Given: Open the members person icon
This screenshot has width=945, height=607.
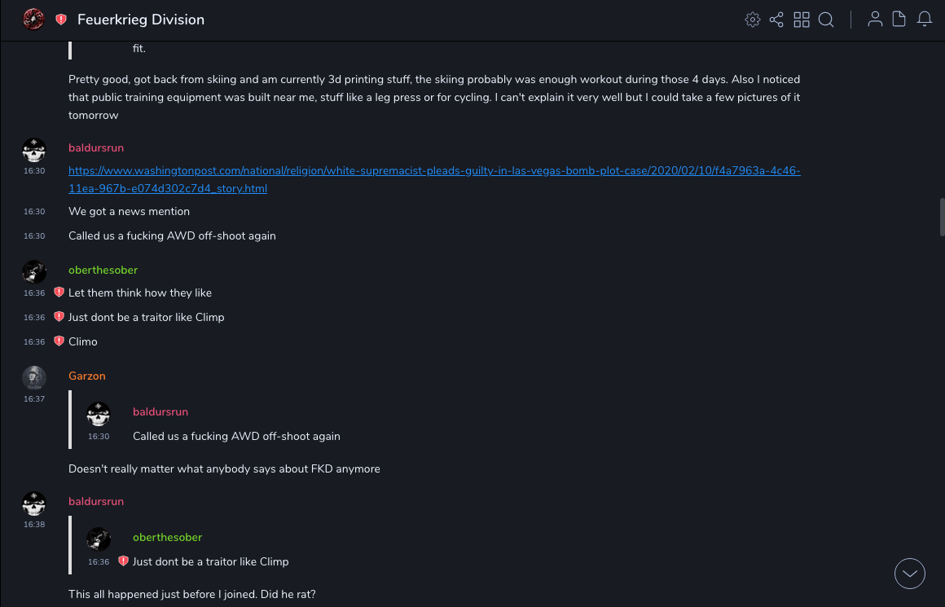Looking at the screenshot, I should [x=875, y=20].
